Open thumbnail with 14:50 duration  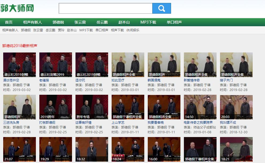coord(200,107)
